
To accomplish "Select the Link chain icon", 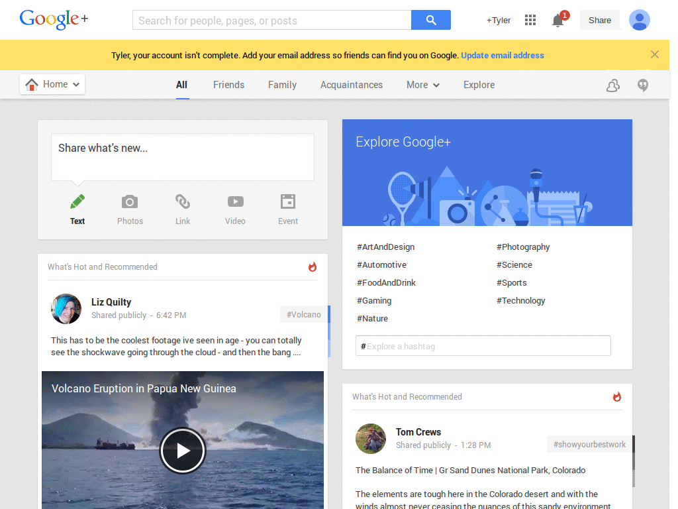I will [183, 201].
